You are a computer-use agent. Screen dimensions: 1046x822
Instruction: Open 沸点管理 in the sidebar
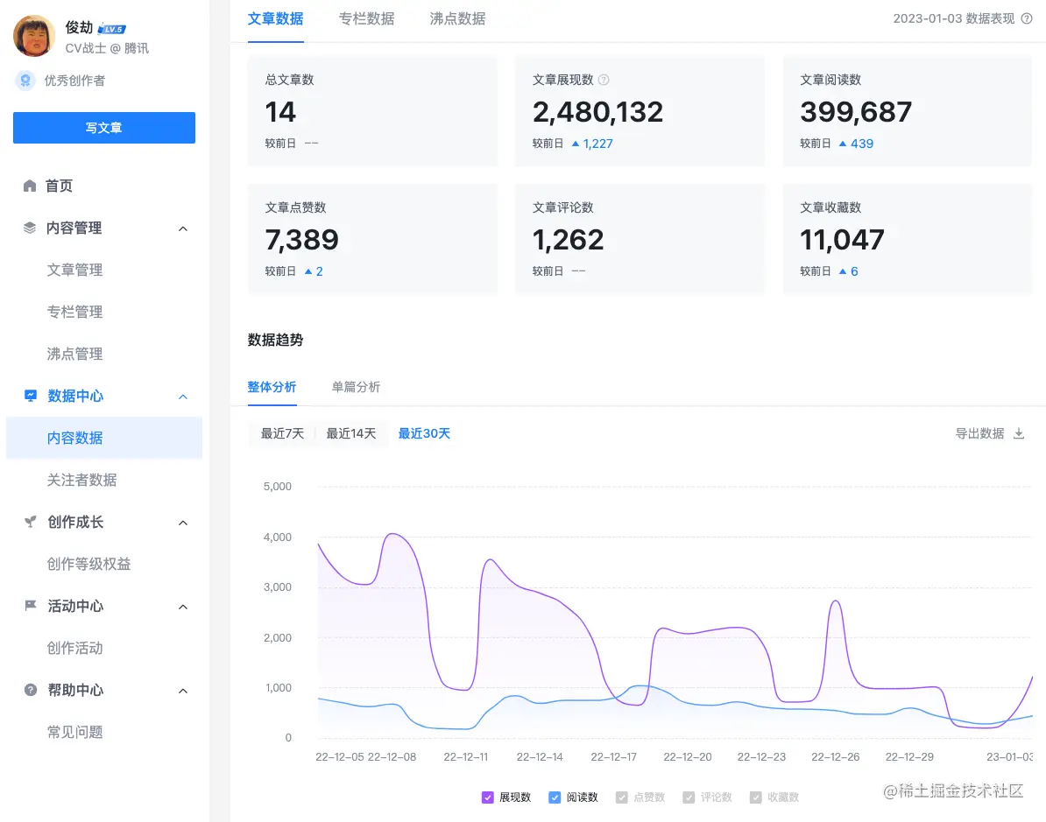pos(74,354)
